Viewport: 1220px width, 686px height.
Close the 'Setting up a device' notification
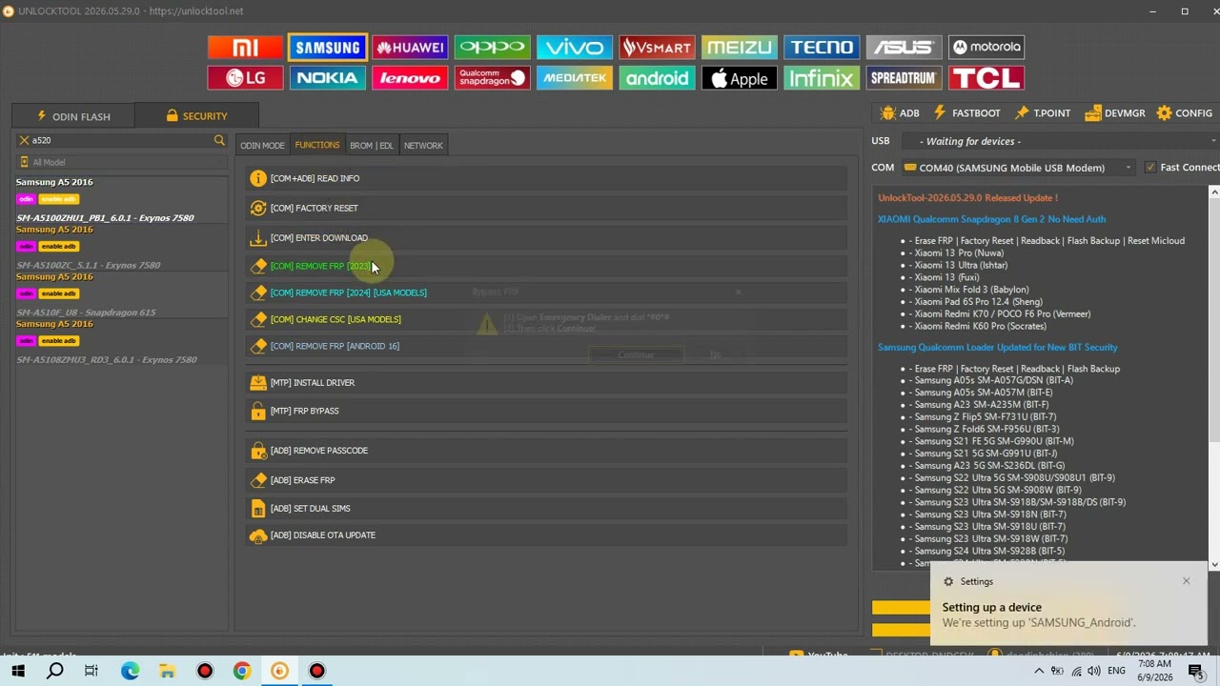tap(1187, 581)
